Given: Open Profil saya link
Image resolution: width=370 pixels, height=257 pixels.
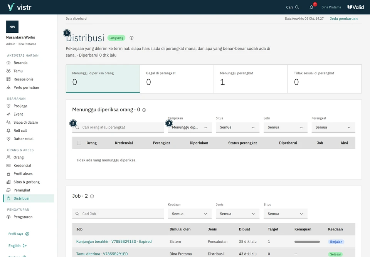Looking at the screenshot, I should [19, 234].
